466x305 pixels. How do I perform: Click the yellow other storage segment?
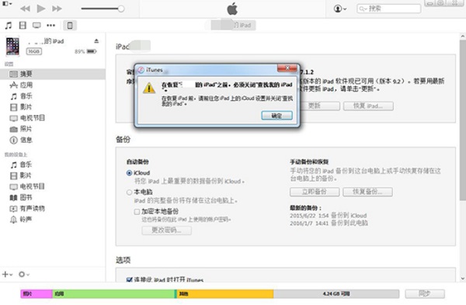[225, 293]
